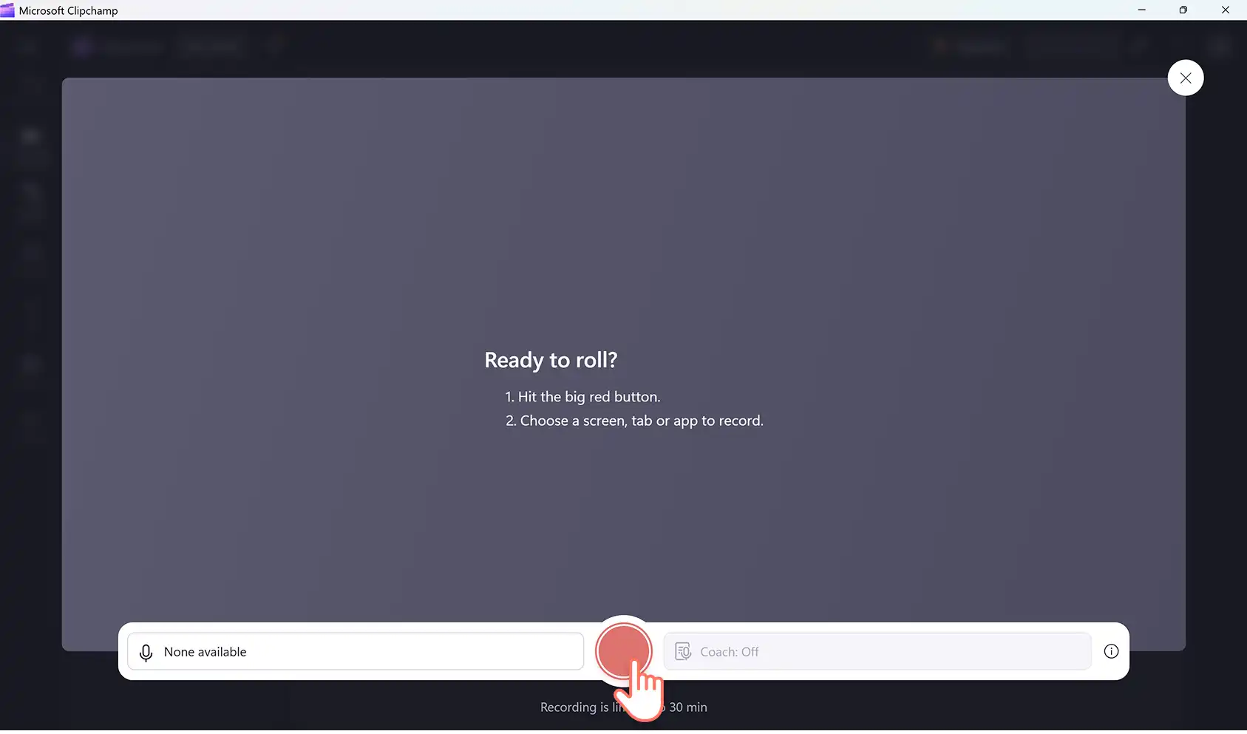Click the 'Ready to roll?' heading
The height and width of the screenshot is (734, 1247).
pos(551,360)
